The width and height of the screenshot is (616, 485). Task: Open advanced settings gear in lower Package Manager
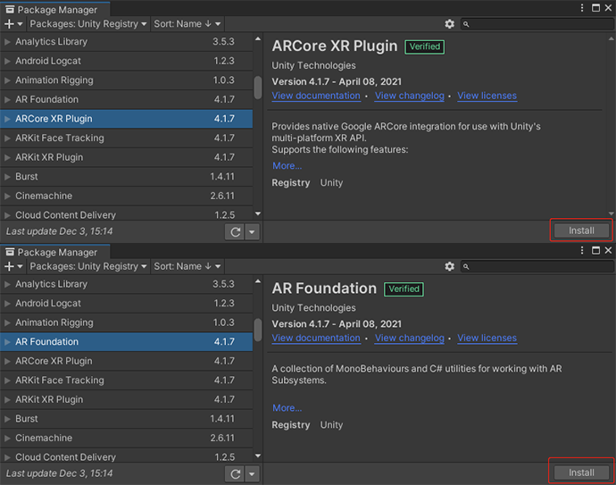[449, 266]
